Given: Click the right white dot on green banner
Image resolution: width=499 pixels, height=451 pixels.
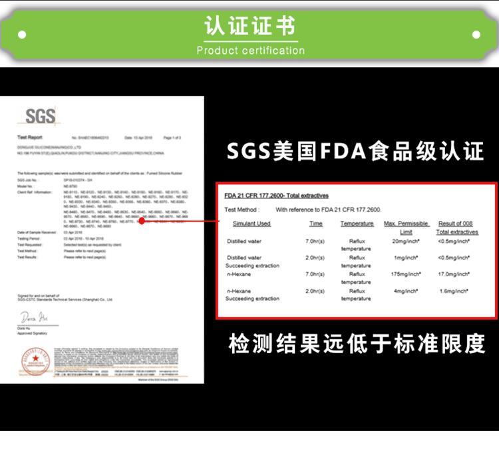Looking at the screenshot, I should point(476,35).
